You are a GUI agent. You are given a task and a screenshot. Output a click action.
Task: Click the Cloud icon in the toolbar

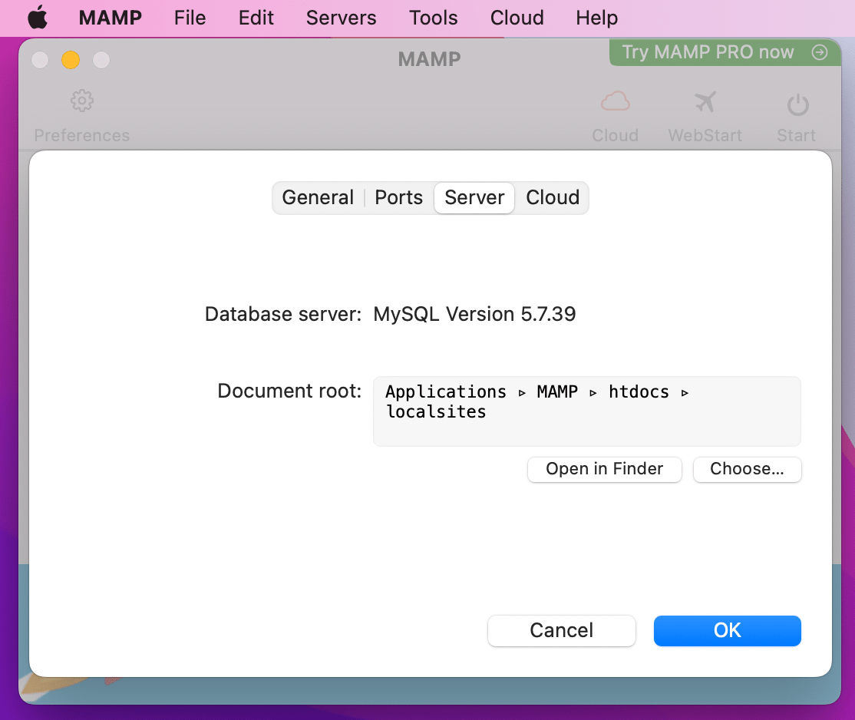click(x=615, y=101)
